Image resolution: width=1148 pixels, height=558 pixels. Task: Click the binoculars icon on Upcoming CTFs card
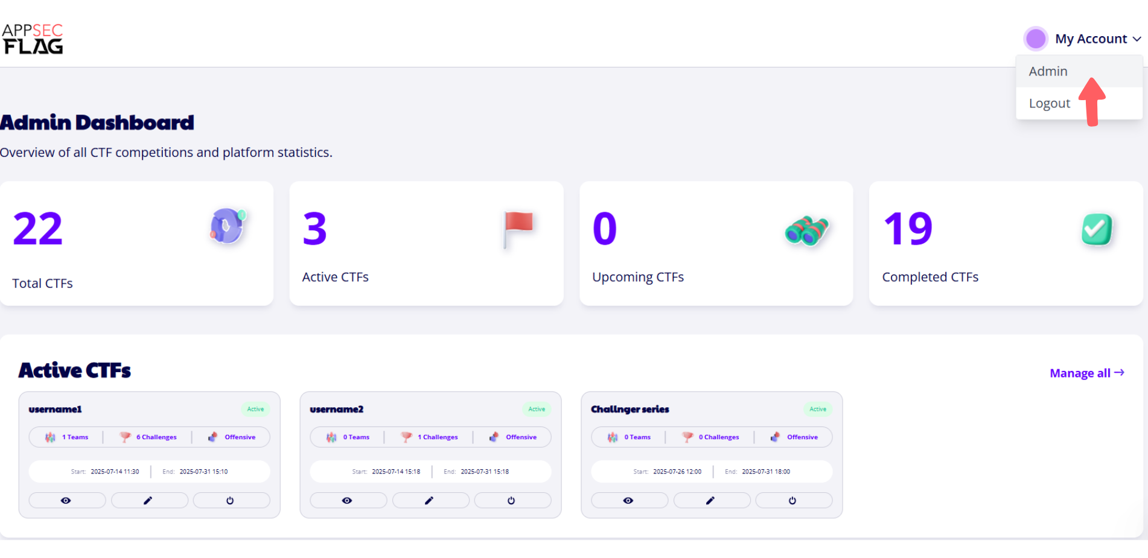807,229
